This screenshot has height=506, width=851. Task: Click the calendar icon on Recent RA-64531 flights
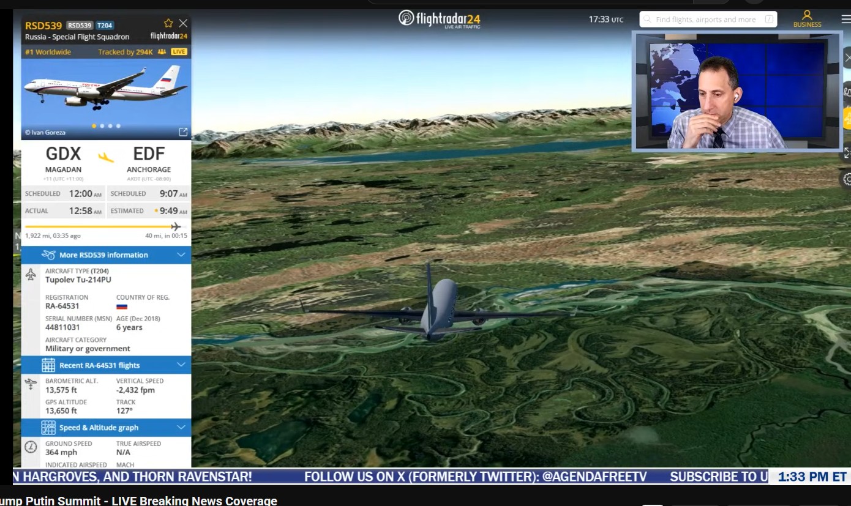tap(48, 365)
